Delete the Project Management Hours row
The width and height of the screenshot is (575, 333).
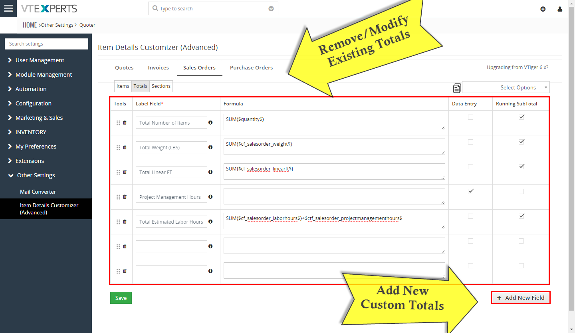tap(125, 197)
